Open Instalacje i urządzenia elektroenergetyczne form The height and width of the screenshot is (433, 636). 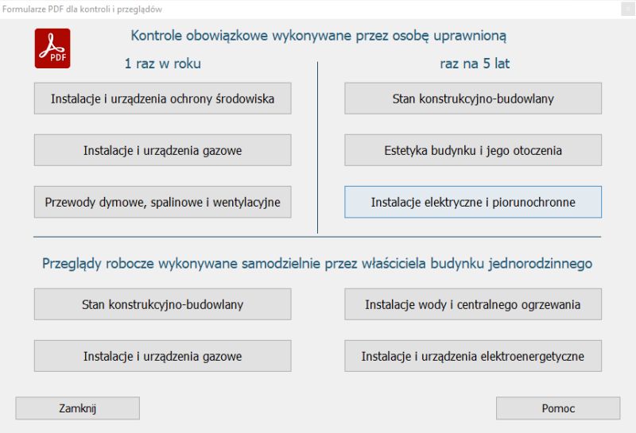[473, 356]
